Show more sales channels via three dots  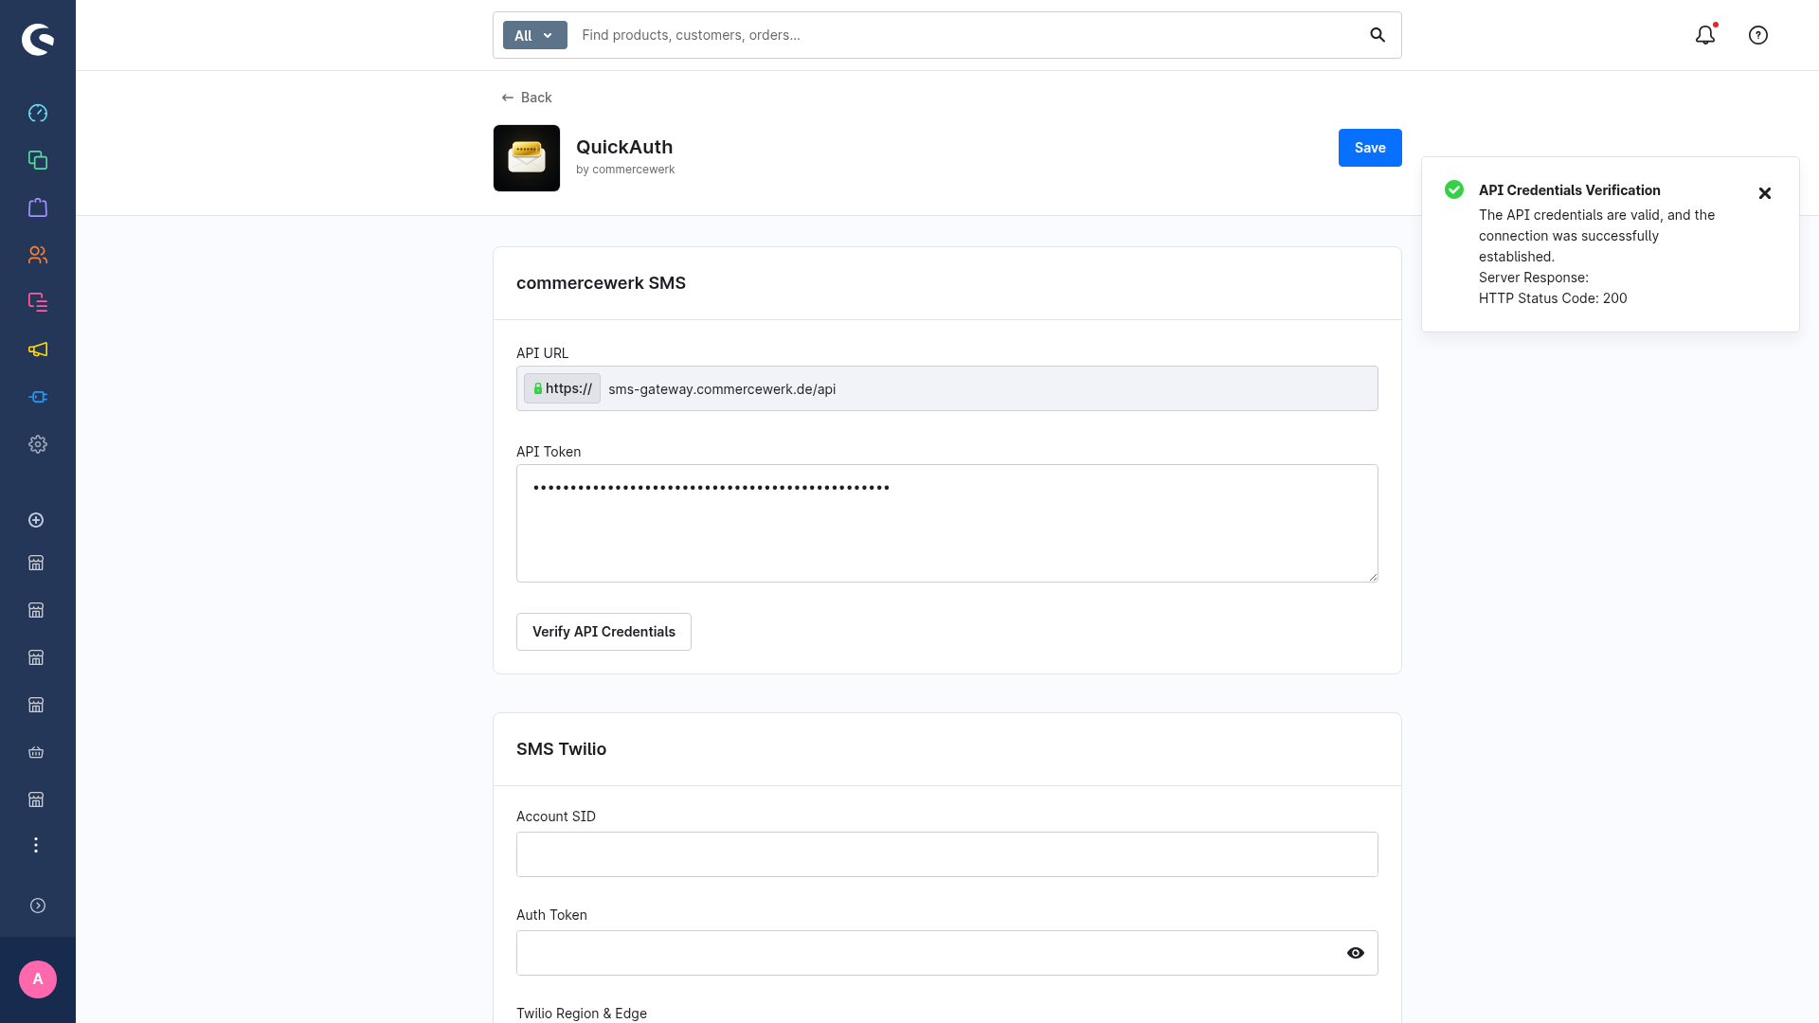point(36,845)
